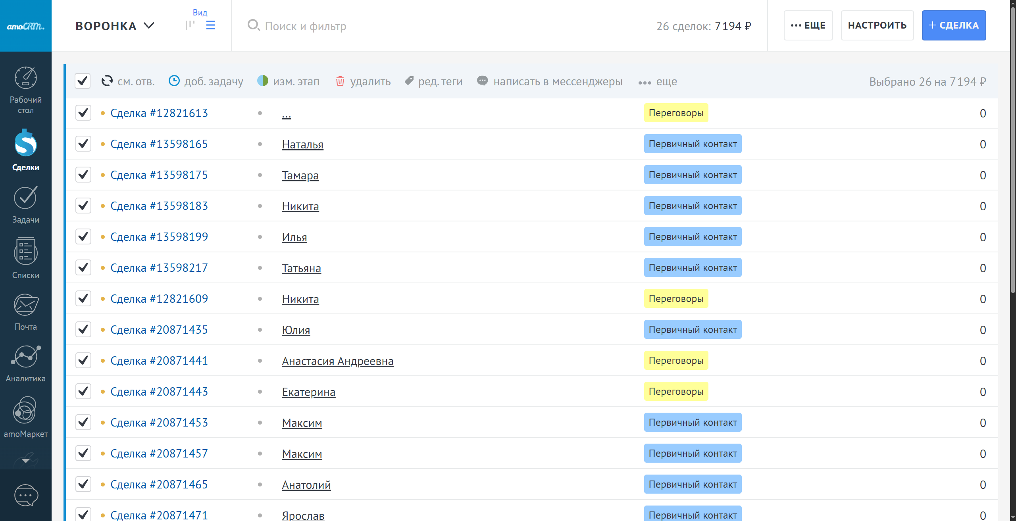Click the Переговоры status tag of Сделка #12821613
This screenshot has height=521, width=1016.
[x=676, y=113]
